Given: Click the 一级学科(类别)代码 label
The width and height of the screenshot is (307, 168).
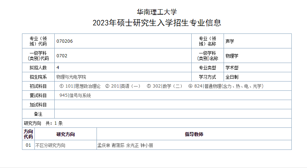Looking at the screenshot, I should coord(38,56).
